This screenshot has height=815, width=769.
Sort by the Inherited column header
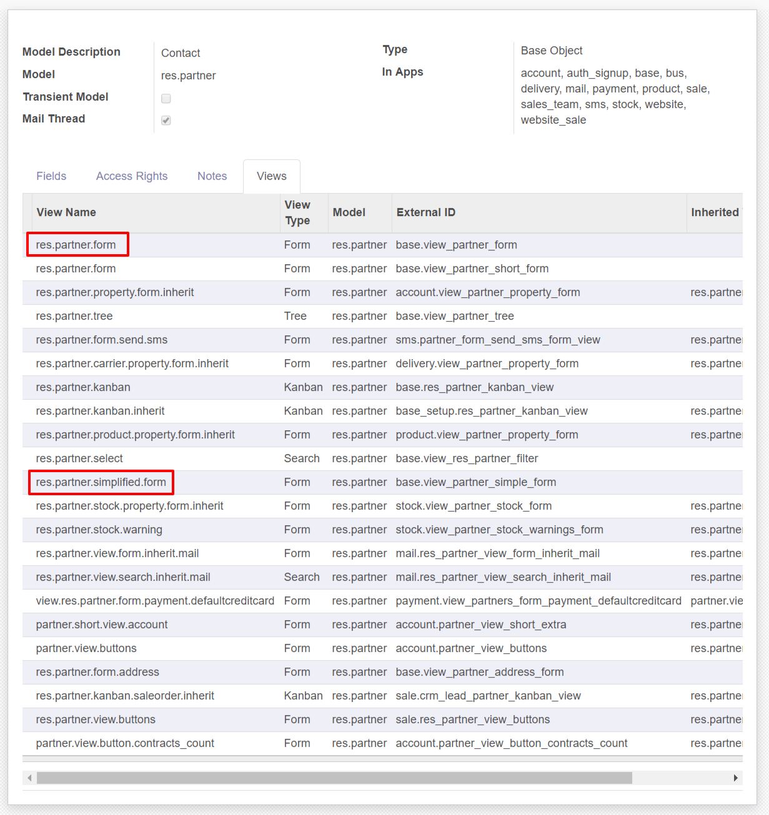tap(715, 212)
